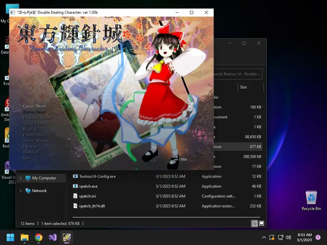The width and height of the screenshot is (327, 245).
Task: Click the sync tray icon
Action: 272,237
